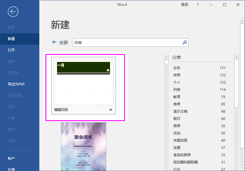Open the 打开 page from sidebar
This screenshot has height=171, width=245.
coord(12,50)
